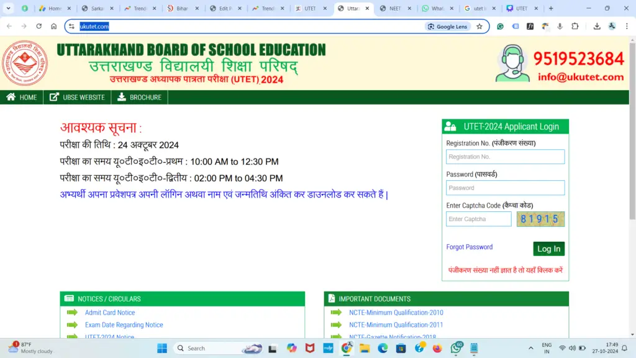Click the info@ukutet.com email text

(581, 77)
